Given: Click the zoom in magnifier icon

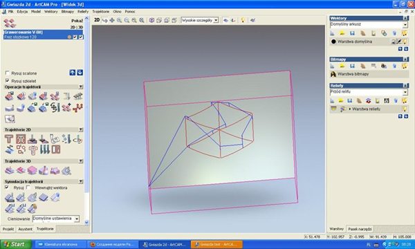Looking at the screenshot, I should click(120, 20).
